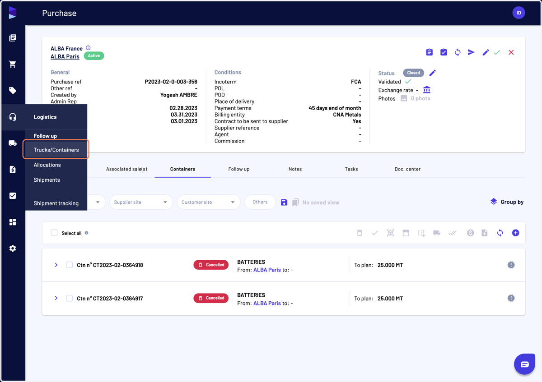This screenshot has width=542, height=382.
Task: Click the calendar toolbar icon
Action: pyautogui.click(x=406, y=233)
